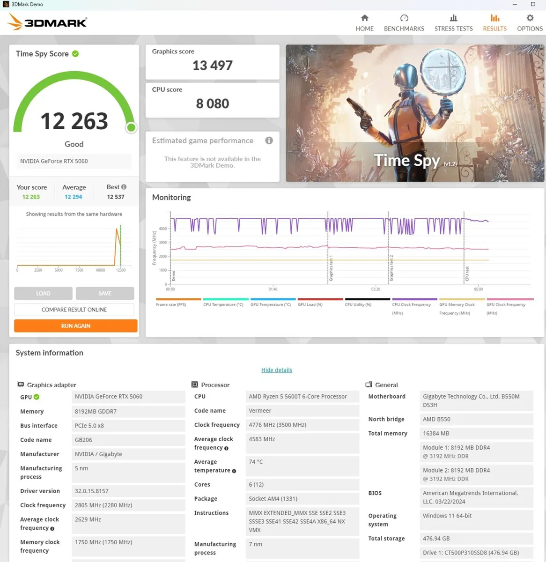Click the green checkmark beside Time Spy Score

[x=75, y=53]
